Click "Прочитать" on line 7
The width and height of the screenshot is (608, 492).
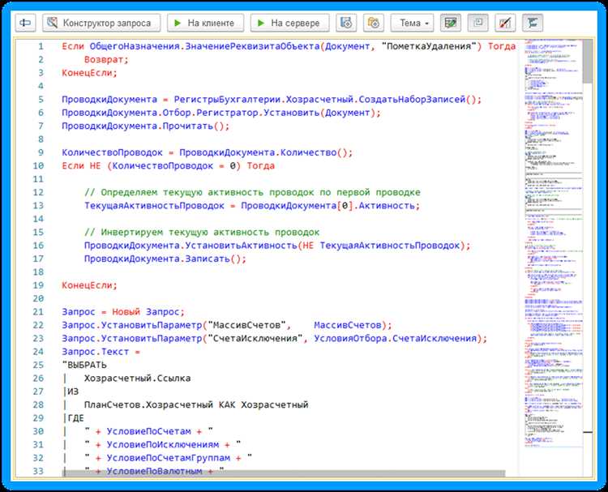pos(188,126)
